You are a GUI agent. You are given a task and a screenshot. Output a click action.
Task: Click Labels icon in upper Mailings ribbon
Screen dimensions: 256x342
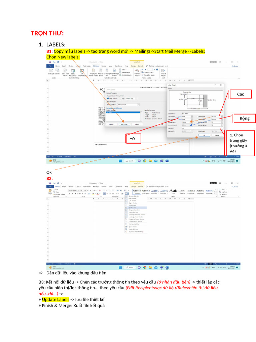pyautogui.click(x=57, y=72)
